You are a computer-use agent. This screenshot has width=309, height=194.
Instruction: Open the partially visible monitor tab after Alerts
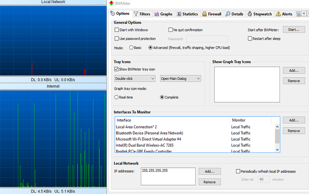point(299,14)
